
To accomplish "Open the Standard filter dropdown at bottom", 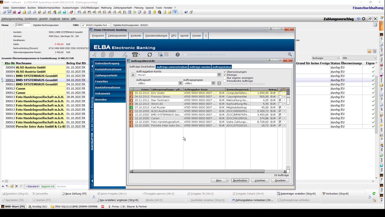I will pyautogui.click(x=32, y=186).
